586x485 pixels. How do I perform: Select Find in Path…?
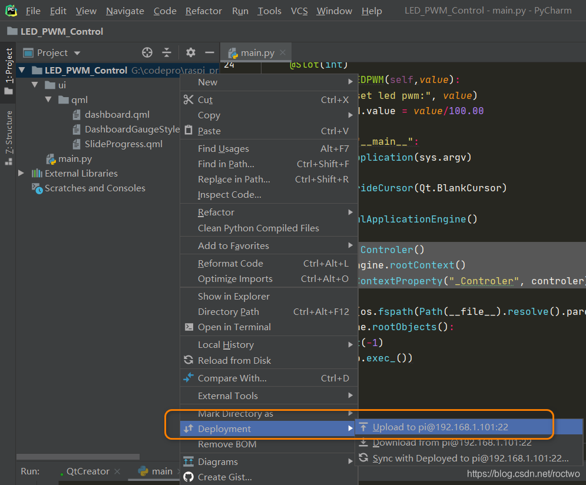click(269, 164)
